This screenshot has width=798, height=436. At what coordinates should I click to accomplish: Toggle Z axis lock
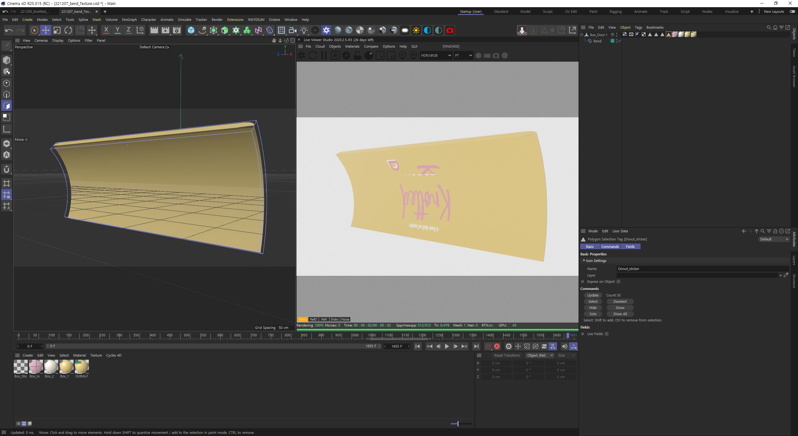tap(128, 30)
